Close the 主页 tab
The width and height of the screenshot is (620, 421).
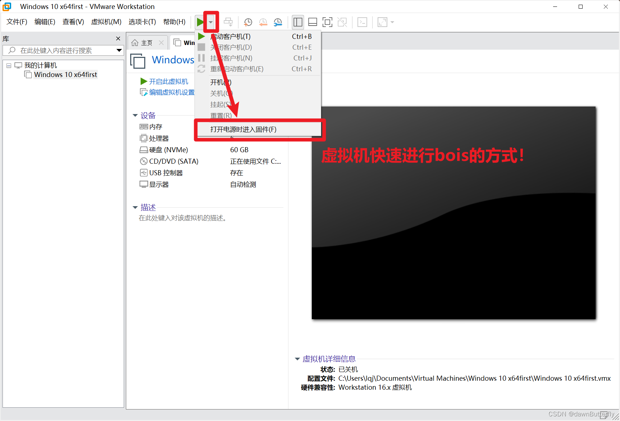(161, 43)
